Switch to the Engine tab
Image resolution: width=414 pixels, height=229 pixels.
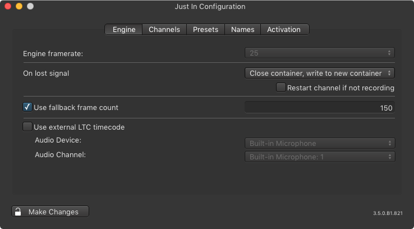click(x=124, y=29)
